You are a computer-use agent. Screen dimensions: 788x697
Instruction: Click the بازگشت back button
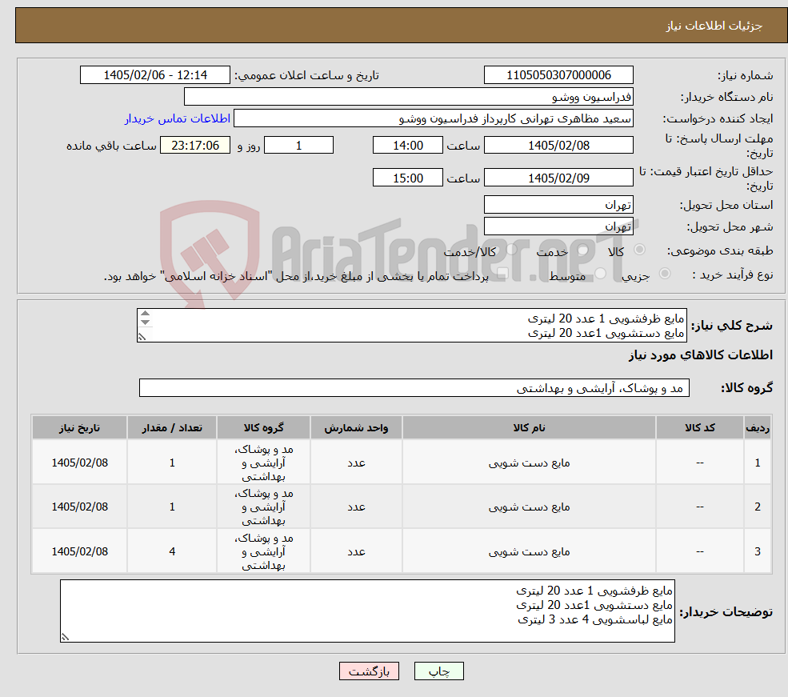[x=369, y=671]
